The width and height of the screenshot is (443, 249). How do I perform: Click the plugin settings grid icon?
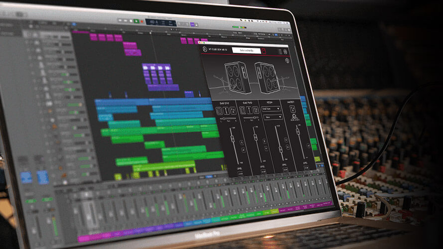pyautogui.click(x=286, y=51)
